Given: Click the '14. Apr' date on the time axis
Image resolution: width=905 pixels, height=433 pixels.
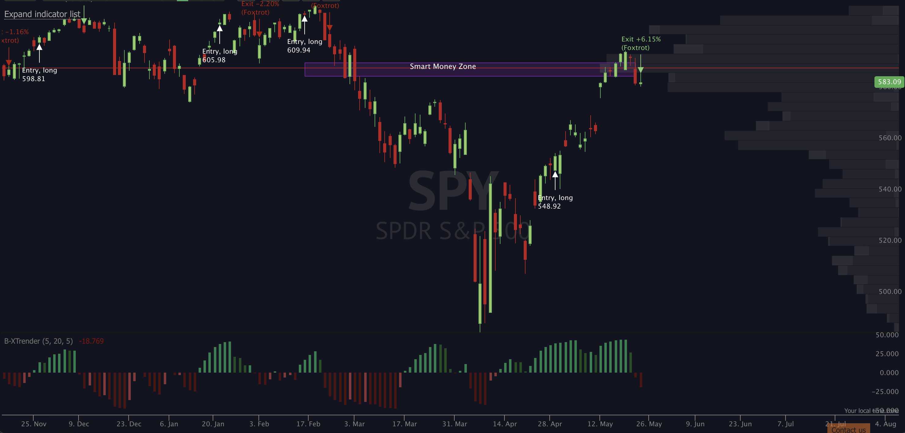Looking at the screenshot, I should (505, 424).
